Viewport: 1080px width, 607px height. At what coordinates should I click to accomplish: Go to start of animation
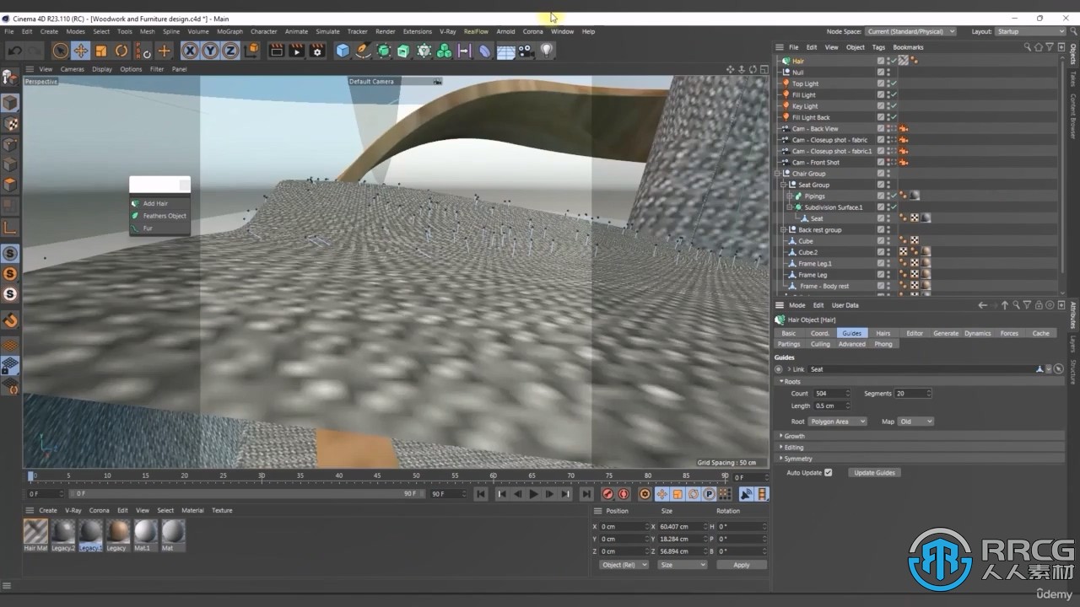[481, 494]
